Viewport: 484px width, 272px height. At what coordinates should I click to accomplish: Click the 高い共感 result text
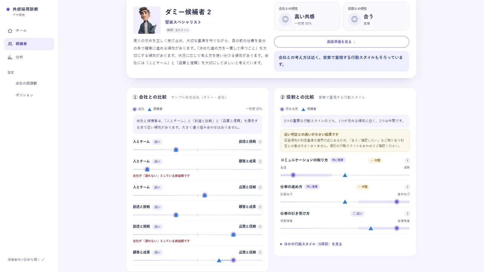tap(305, 17)
